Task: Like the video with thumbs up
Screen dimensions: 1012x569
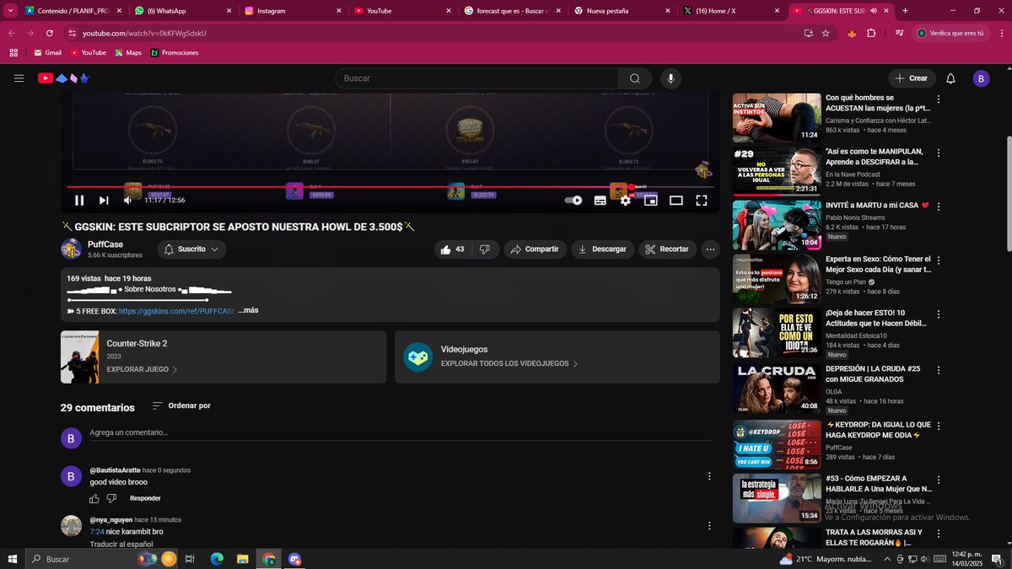Action: (x=454, y=250)
